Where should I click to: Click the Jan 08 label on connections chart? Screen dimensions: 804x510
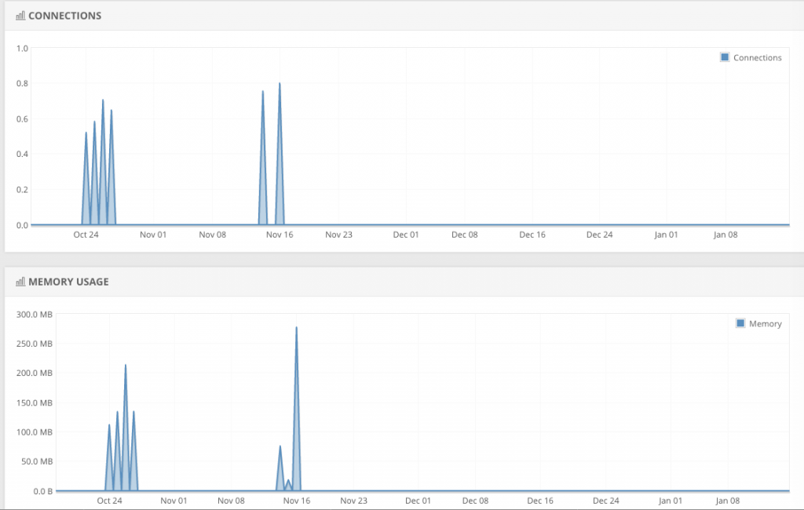click(x=725, y=235)
